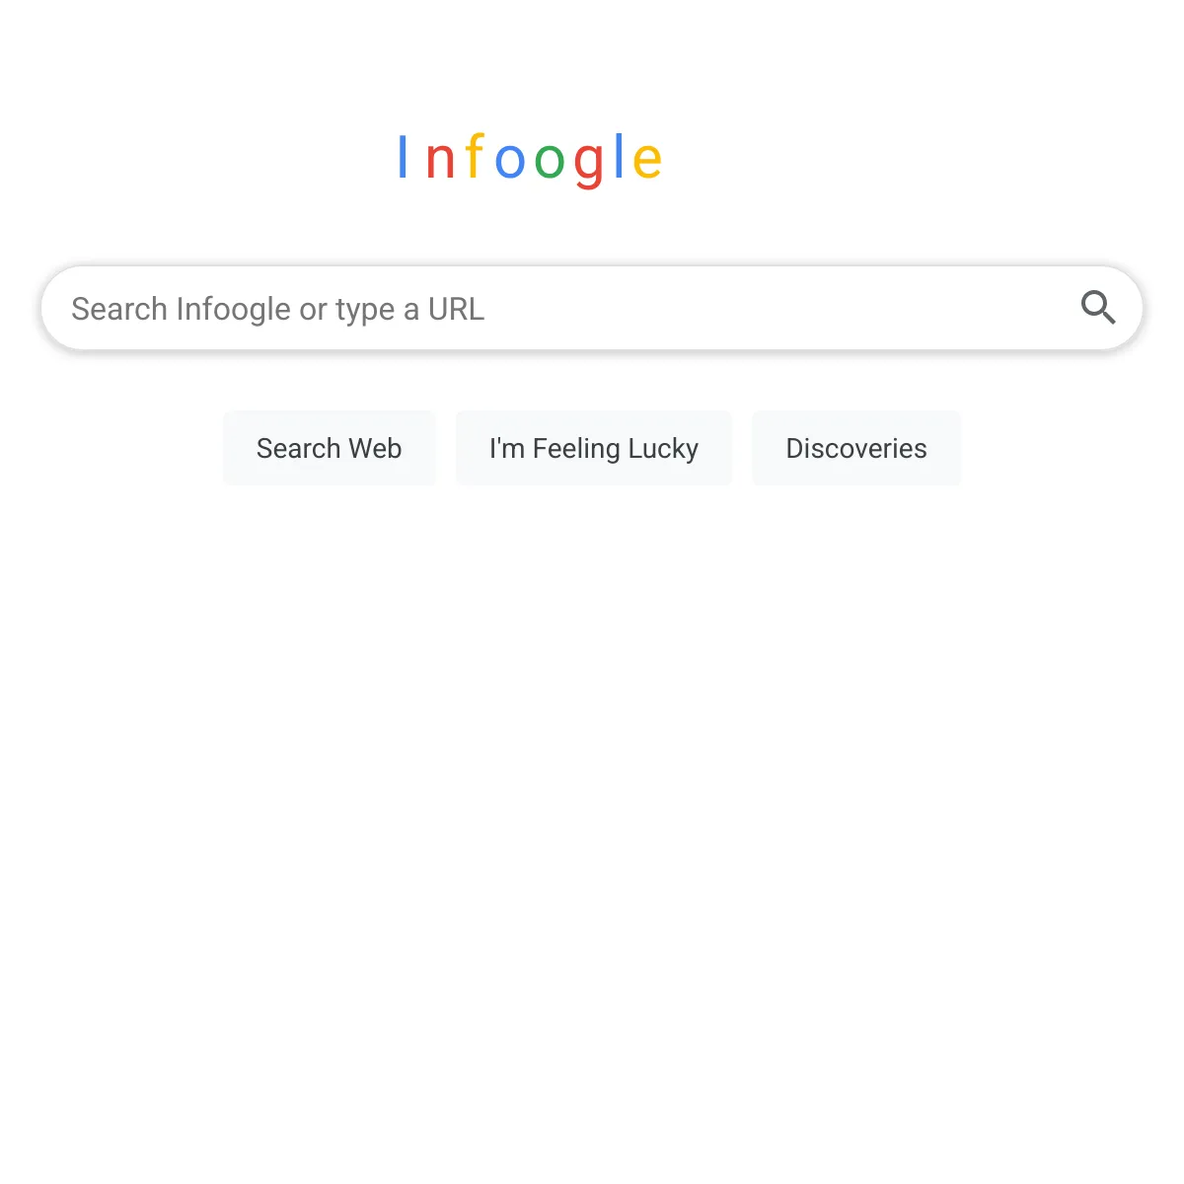Select the red letter n in logo
This screenshot has width=1184, height=1184.
coord(440,161)
